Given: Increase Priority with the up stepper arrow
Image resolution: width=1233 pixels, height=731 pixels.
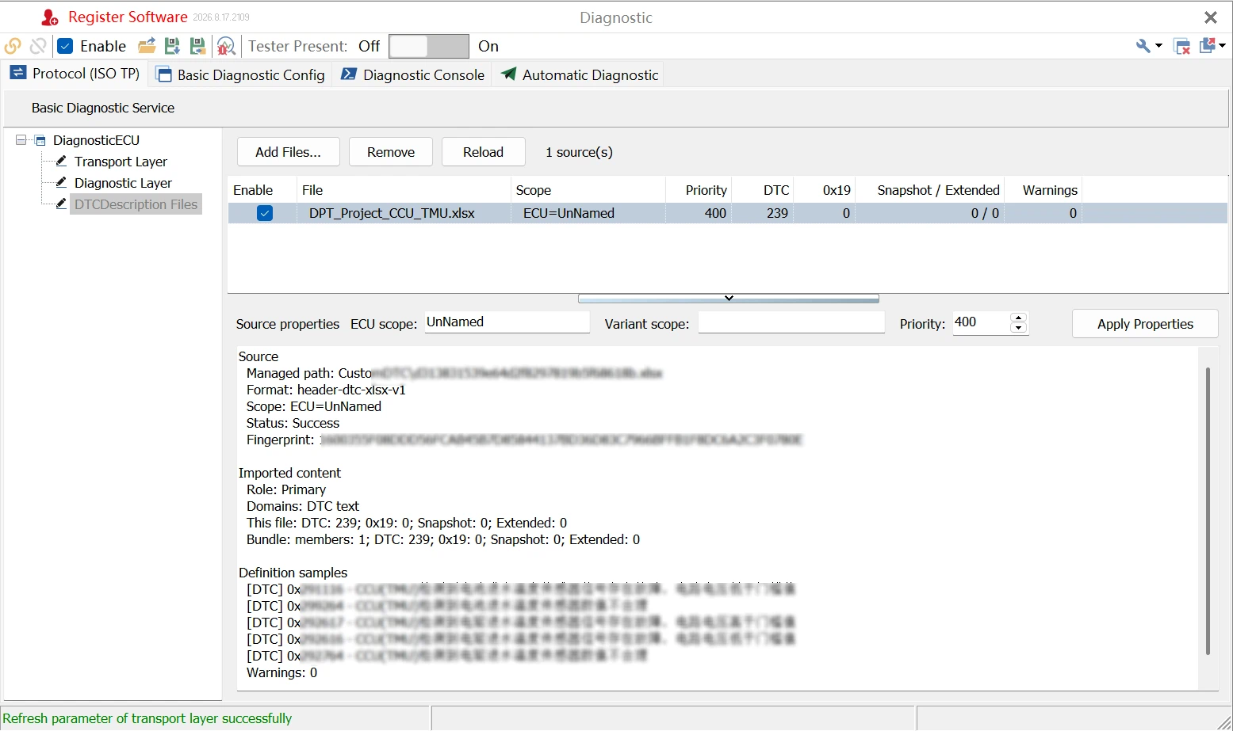Looking at the screenshot, I should (x=1019, y=318).
